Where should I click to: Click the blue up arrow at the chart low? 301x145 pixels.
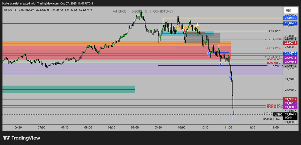pos(233,117)
